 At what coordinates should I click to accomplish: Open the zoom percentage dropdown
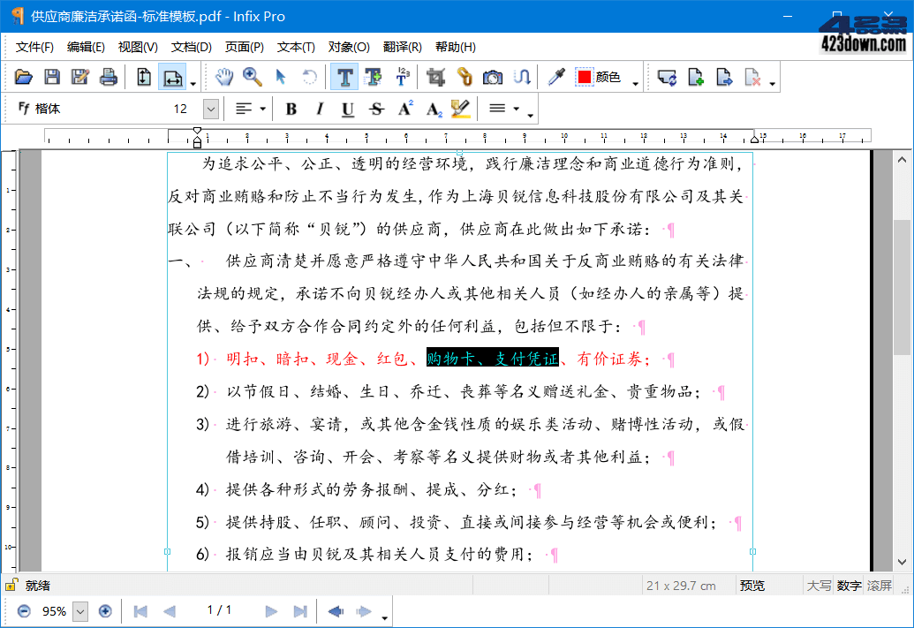click(x=79, y=611)
